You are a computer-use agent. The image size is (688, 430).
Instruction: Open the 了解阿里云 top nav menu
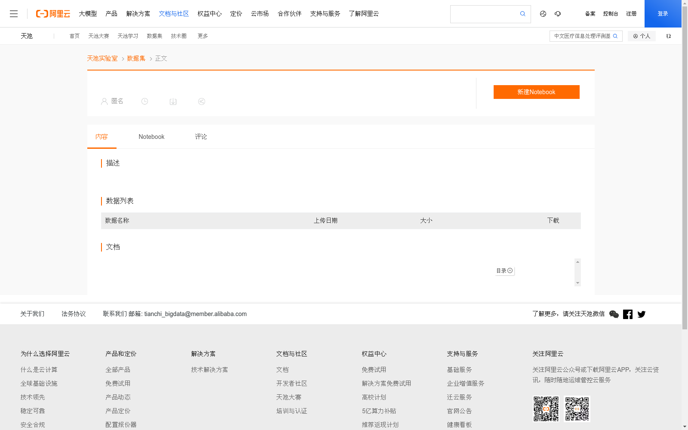pos(364,14)
